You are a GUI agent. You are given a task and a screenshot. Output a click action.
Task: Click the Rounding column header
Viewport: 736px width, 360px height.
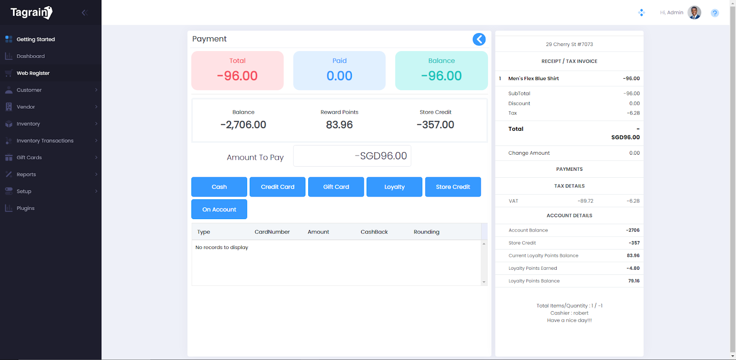coord(426,232)
